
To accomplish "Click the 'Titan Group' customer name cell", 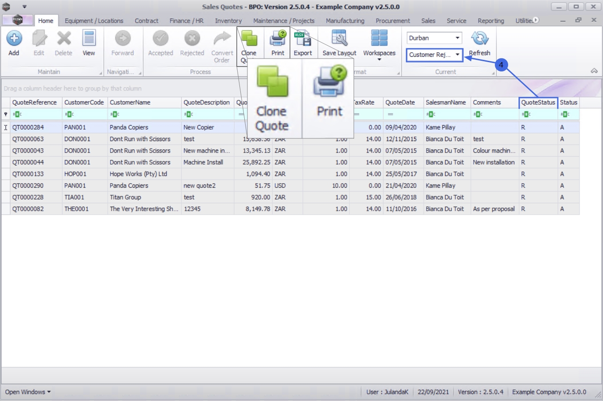I will [x=145, y=197].
